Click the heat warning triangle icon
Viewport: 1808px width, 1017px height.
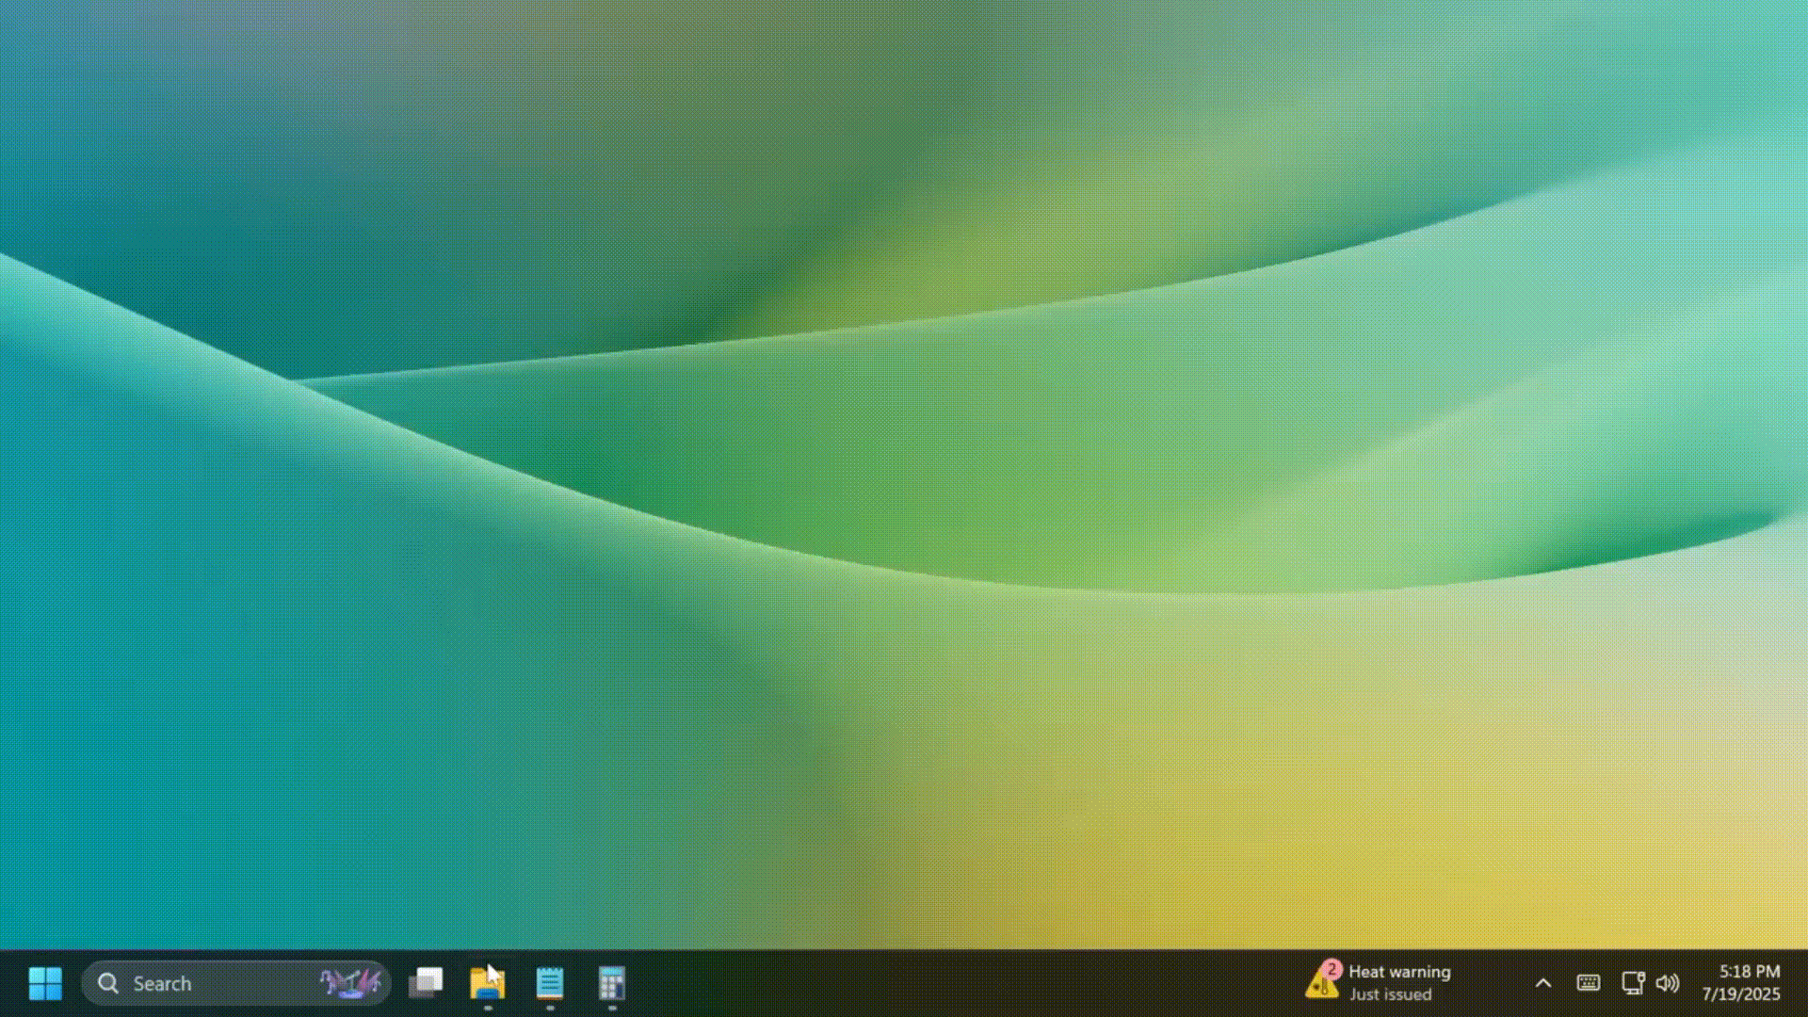[x=1322, y=982]
